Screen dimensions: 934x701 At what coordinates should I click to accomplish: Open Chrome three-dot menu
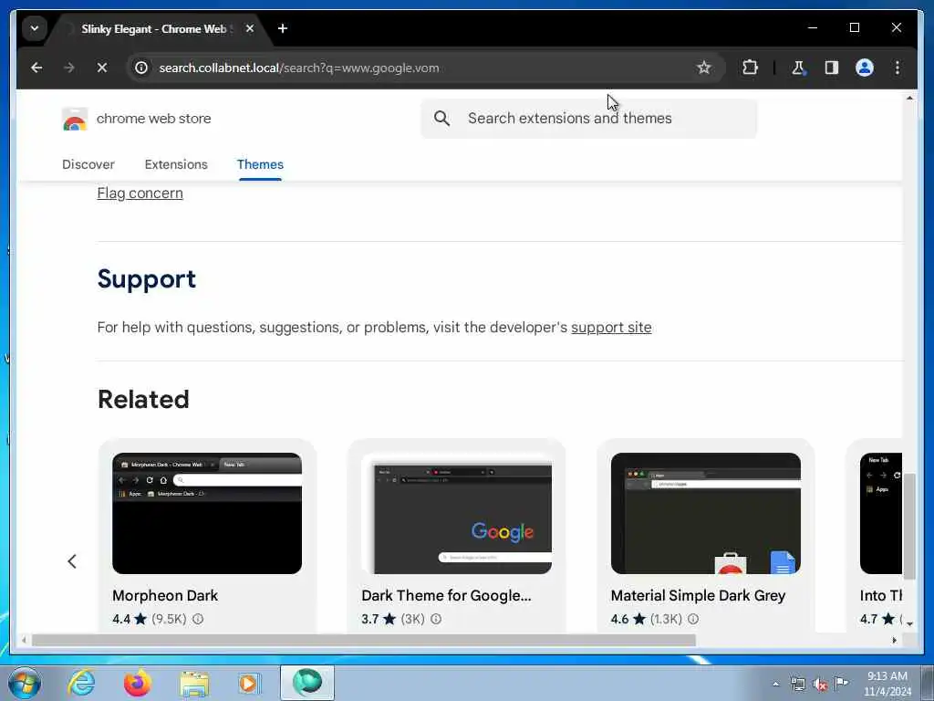pos(898,68)
